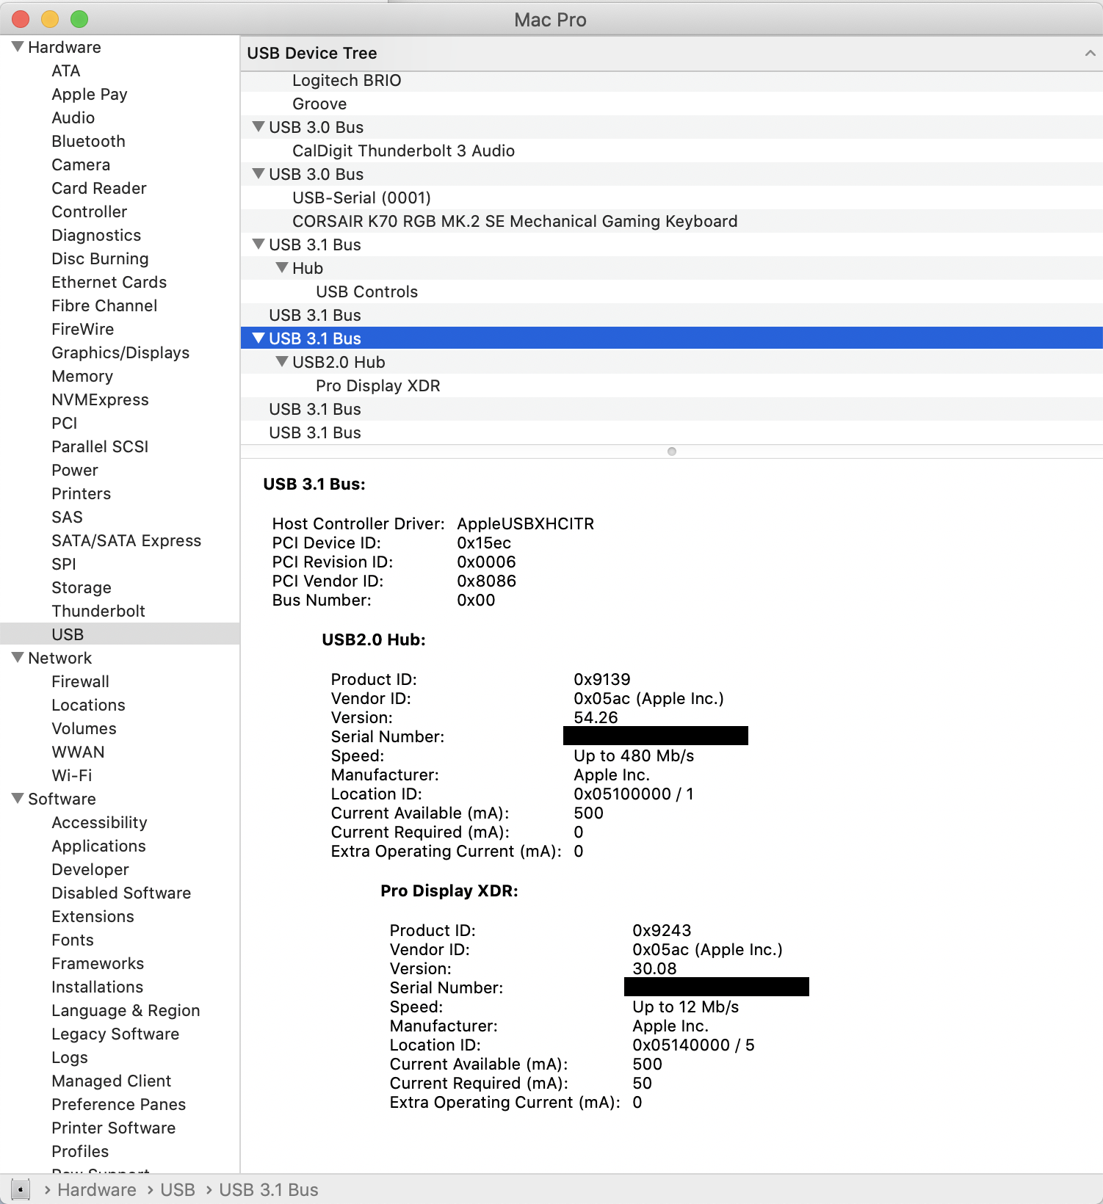Select Locations under Network
1103x1204 pixels.
[x=88, y=706]
